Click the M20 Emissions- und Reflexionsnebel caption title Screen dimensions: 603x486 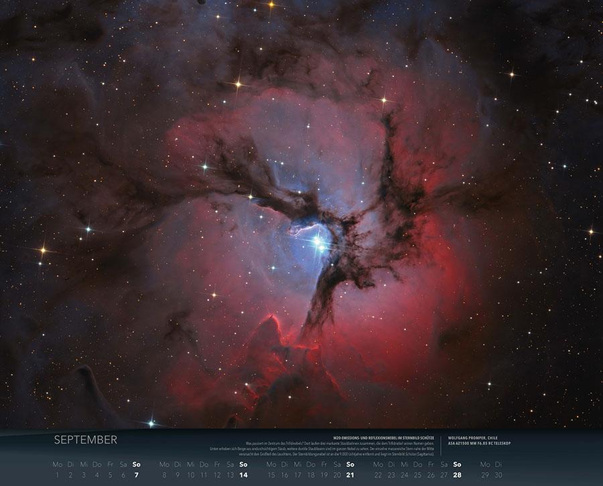pos(383,436)
